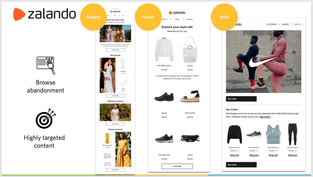The height and width of the screenshot is (177, 313).
Task: Click the 'Crack the dress code.' heading
Action: click(x=115, y=20)
